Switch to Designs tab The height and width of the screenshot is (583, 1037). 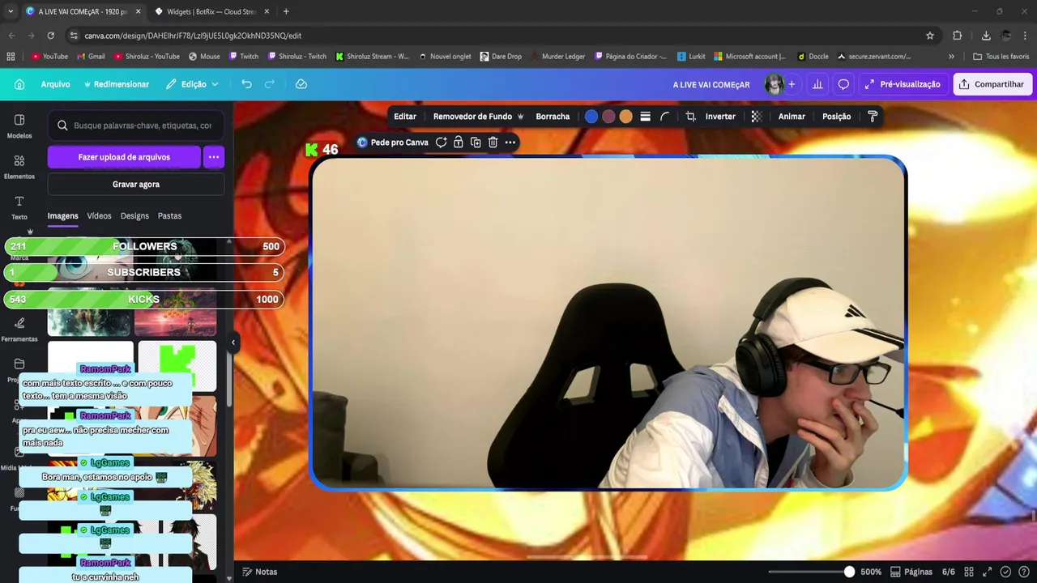pos(134,216)
